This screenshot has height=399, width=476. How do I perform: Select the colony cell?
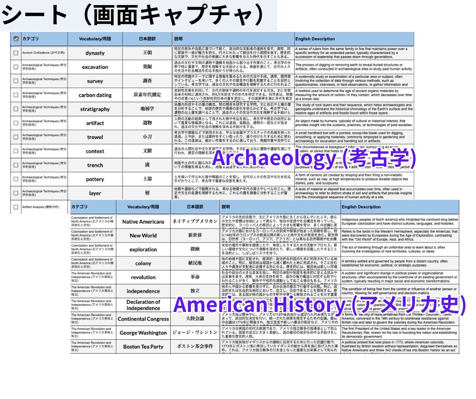point(143,263)
